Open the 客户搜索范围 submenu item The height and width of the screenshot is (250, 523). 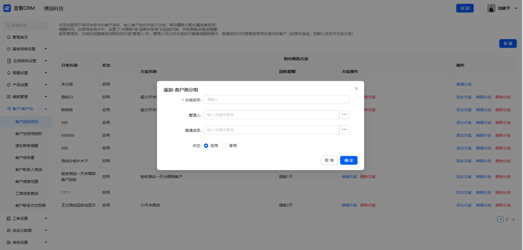pos(27,181)
